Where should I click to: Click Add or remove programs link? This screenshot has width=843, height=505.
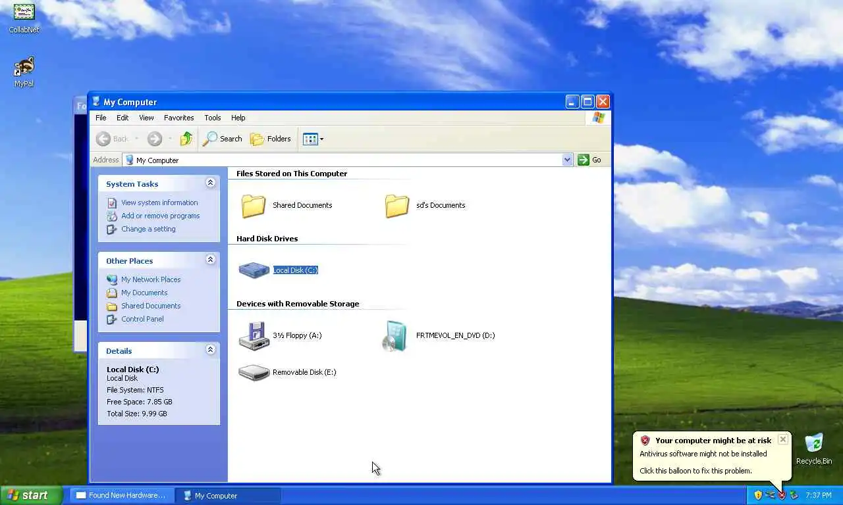[160, 216]
